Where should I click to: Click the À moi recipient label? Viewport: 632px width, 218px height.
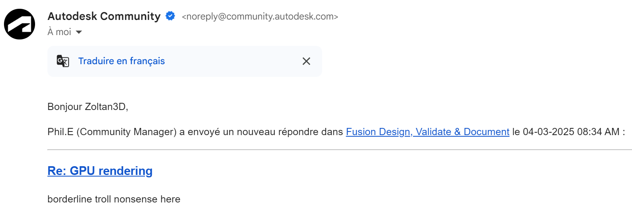point(59,32)
